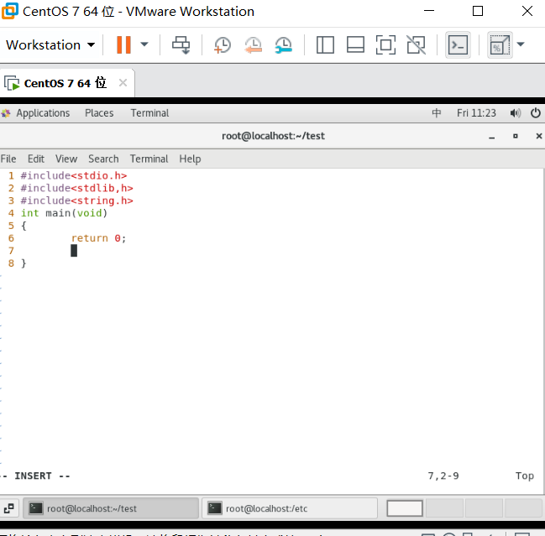Select the third workspace in switcher
The image size is (545, 536).
coord(485,508)
